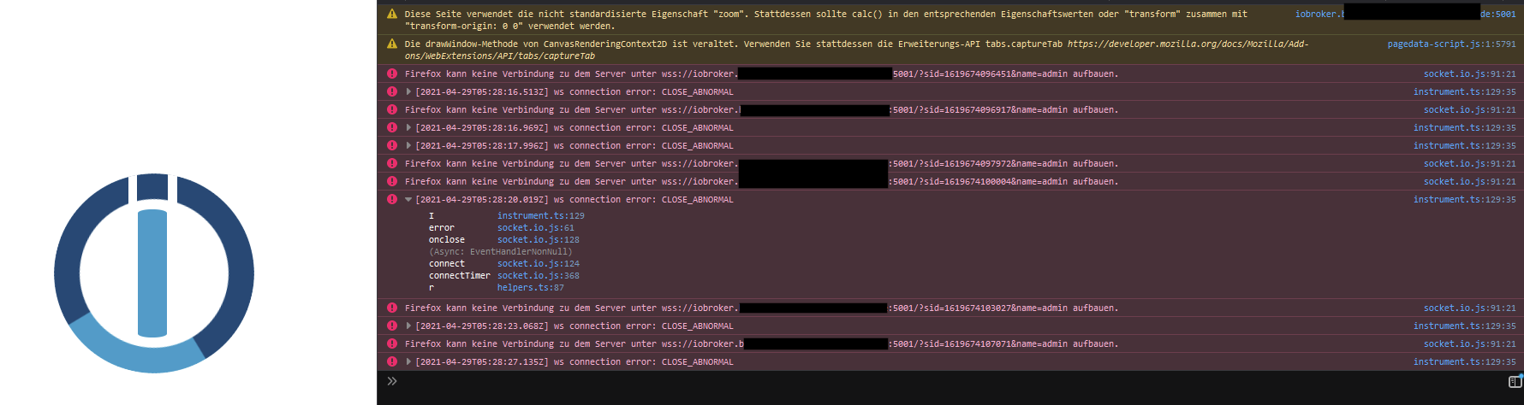Click the error icon of the 05:28:16.513Z entry

pos(392,91)
